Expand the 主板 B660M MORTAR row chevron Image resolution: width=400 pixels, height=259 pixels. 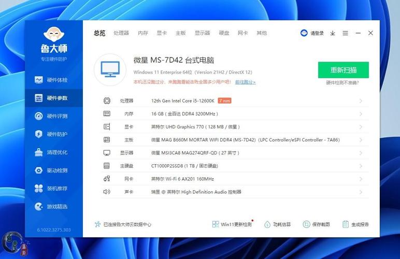tap(361, 140)
